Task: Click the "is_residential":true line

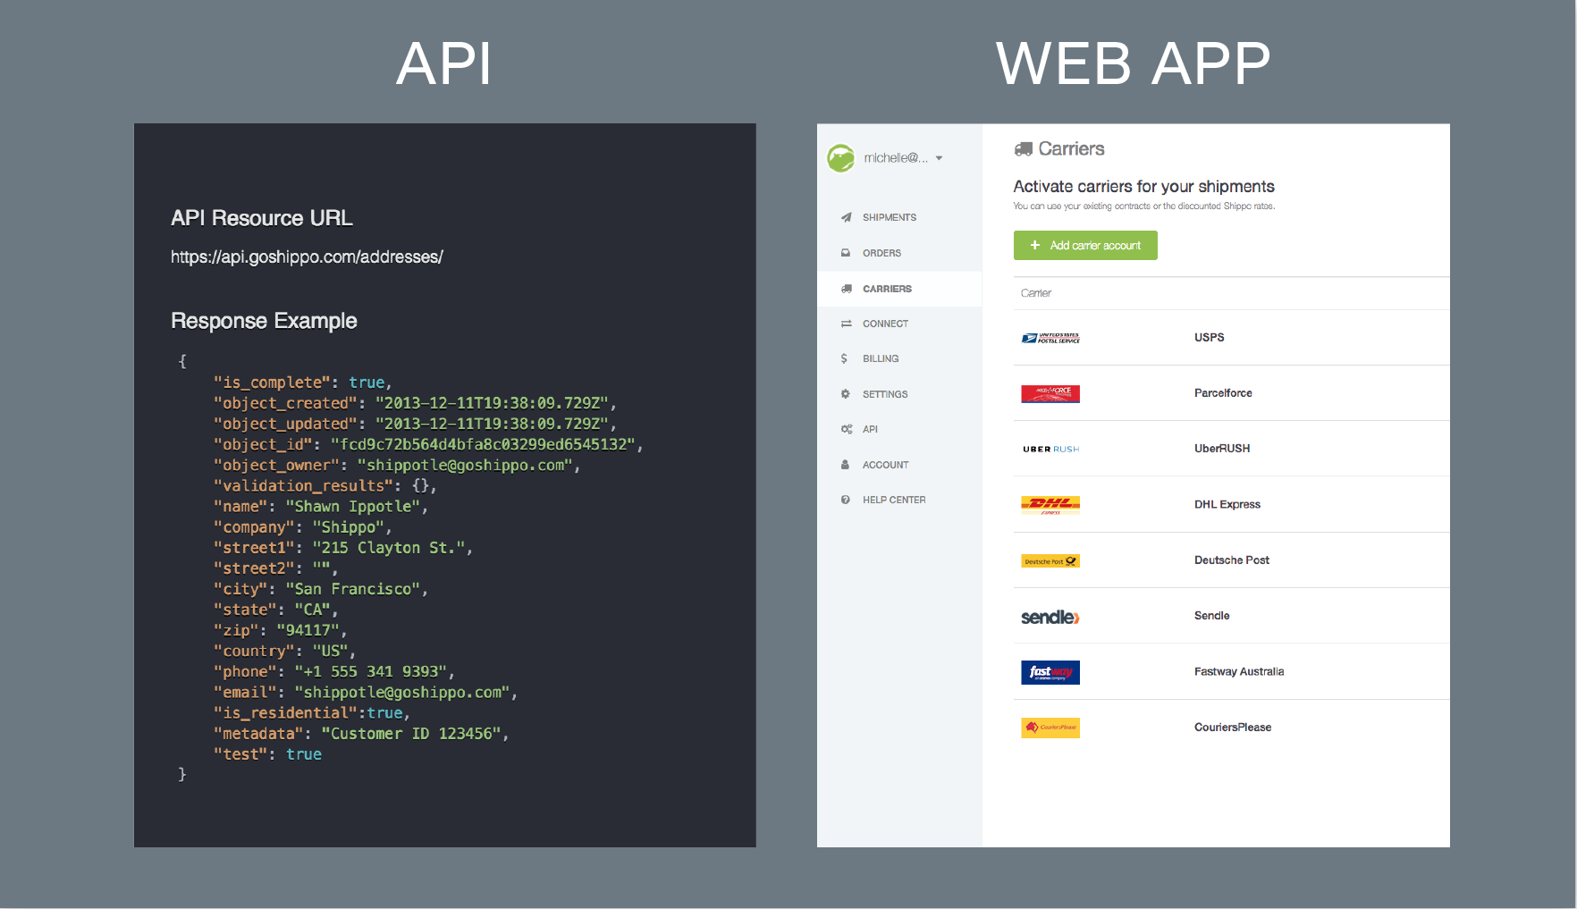Action: (311, 712)
